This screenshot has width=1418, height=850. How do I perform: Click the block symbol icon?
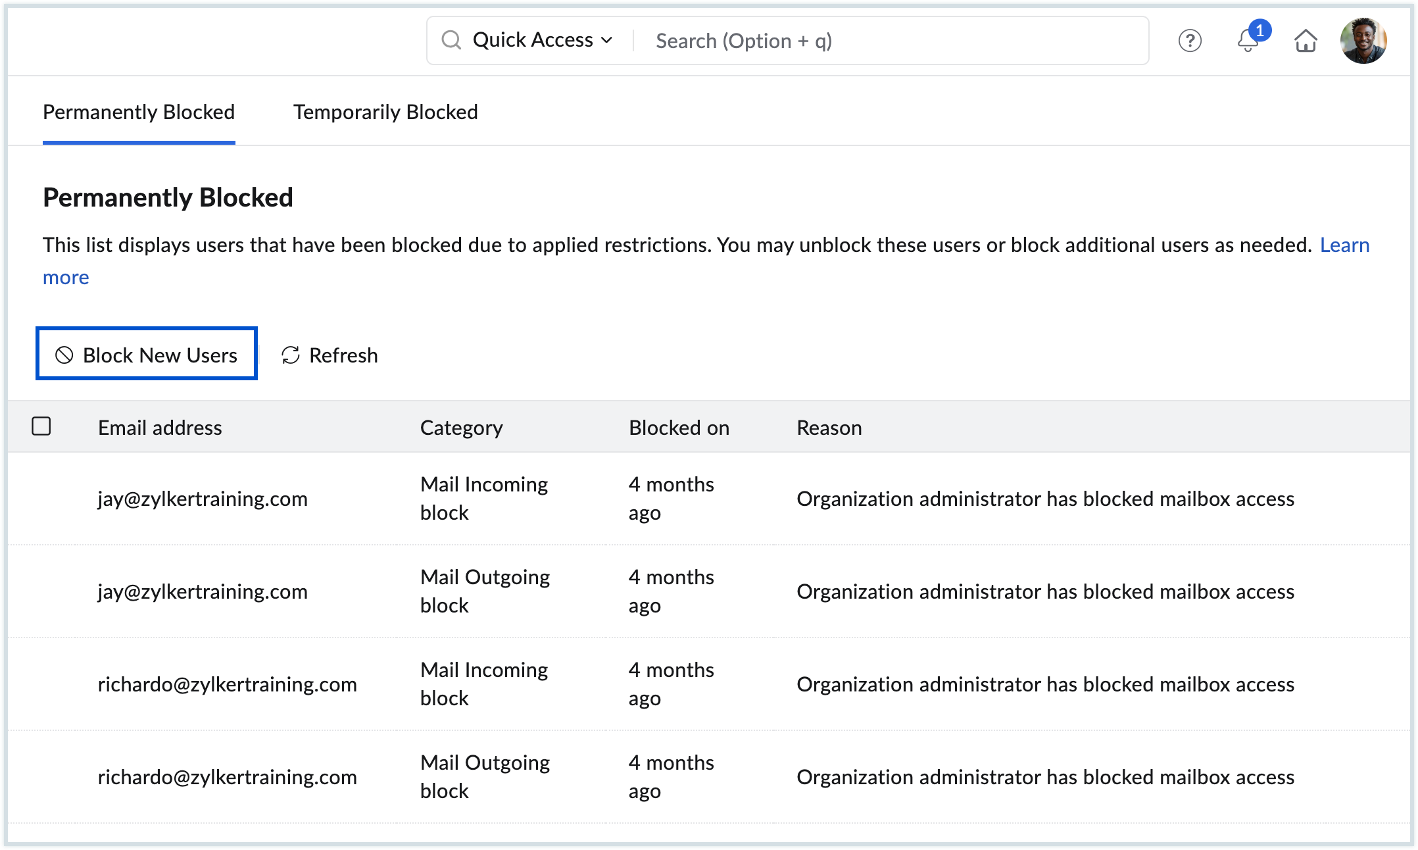coord(64,355)
